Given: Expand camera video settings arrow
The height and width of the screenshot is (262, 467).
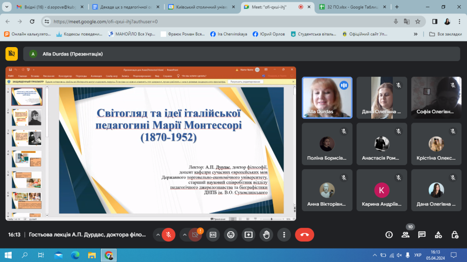Looking at the screenshot, I should pyautogui.click(x=184, y=234).
